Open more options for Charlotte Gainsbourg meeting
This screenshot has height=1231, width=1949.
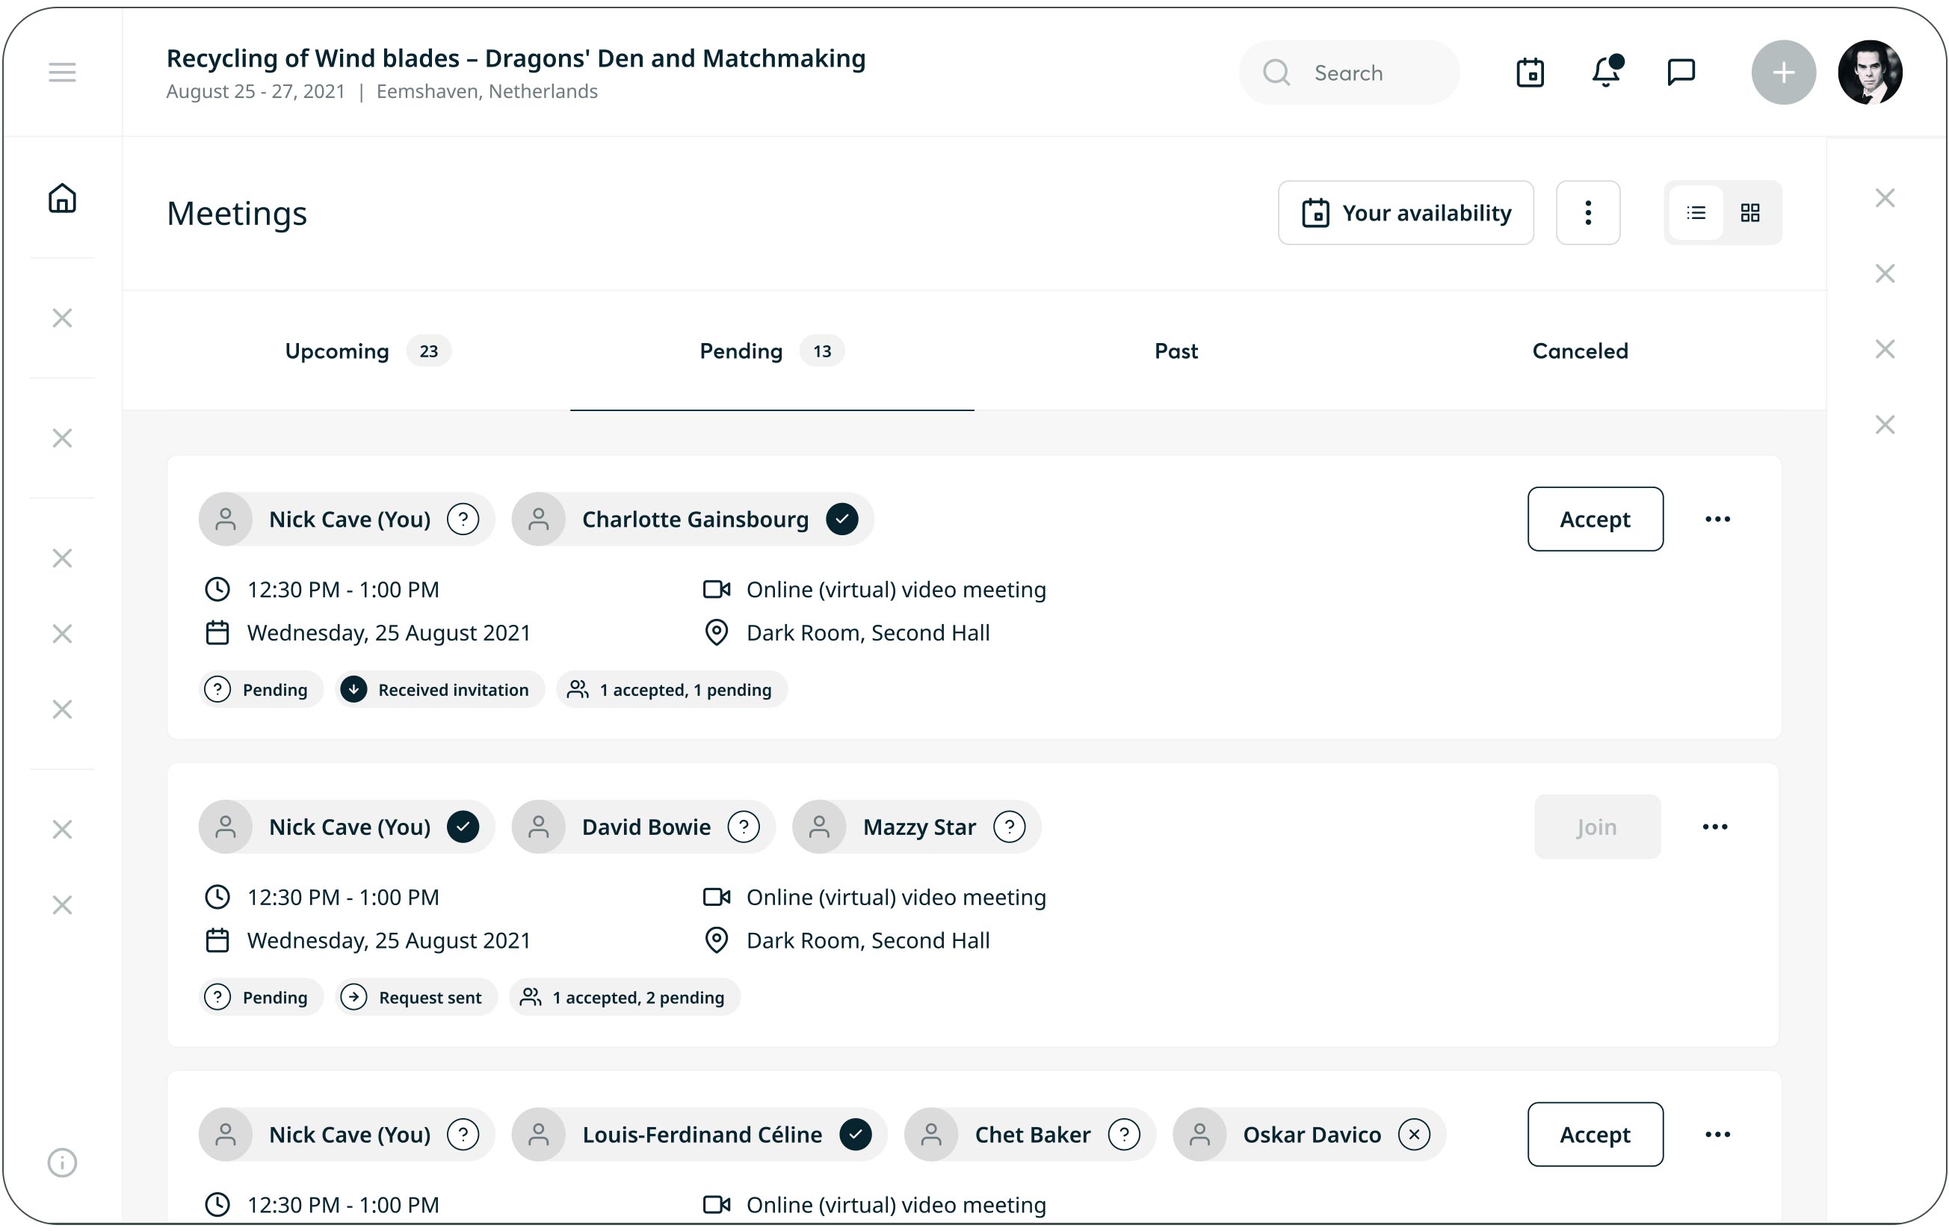pos(1717,519)
